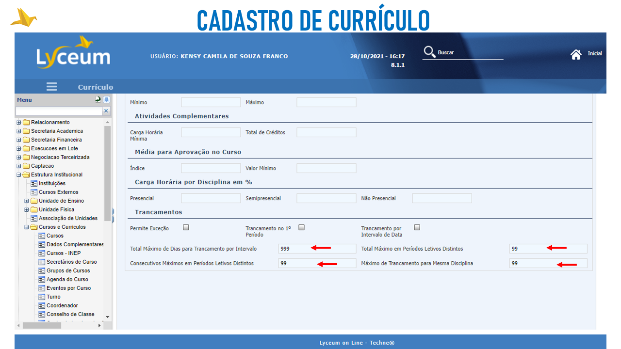Click Consecutivos Máximos em Períodos Letivos field

point(317,263)
